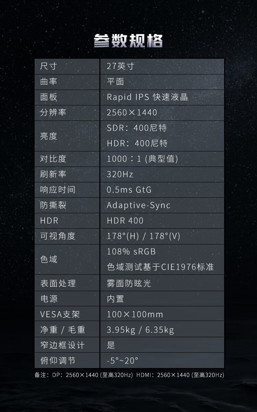Click the 0.5ms GtG response time value

pyautogui.click(x=129, y=190)
